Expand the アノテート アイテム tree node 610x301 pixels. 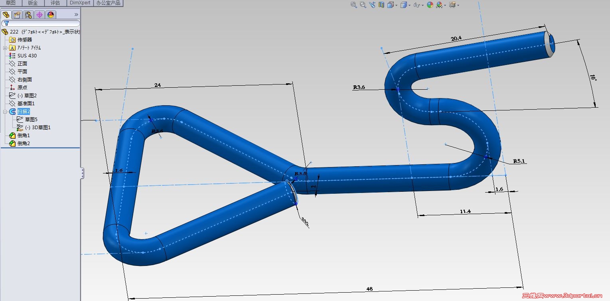point(5,48)
